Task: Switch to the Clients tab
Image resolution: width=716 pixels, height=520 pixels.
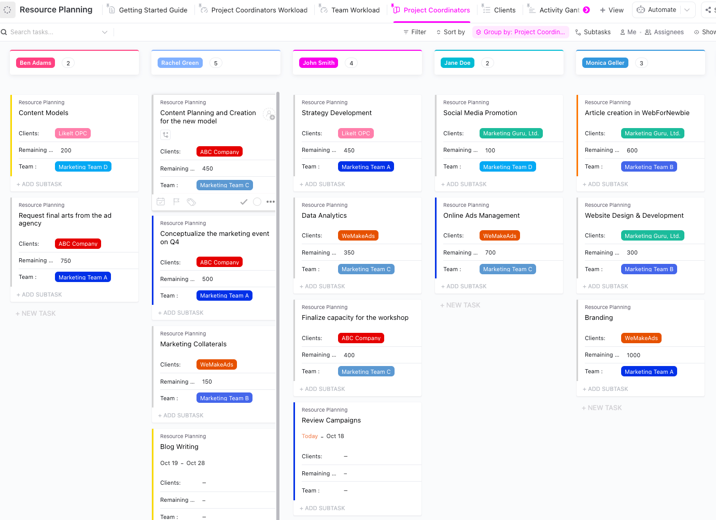Action: pyautogui.click(x=499, y=10)
